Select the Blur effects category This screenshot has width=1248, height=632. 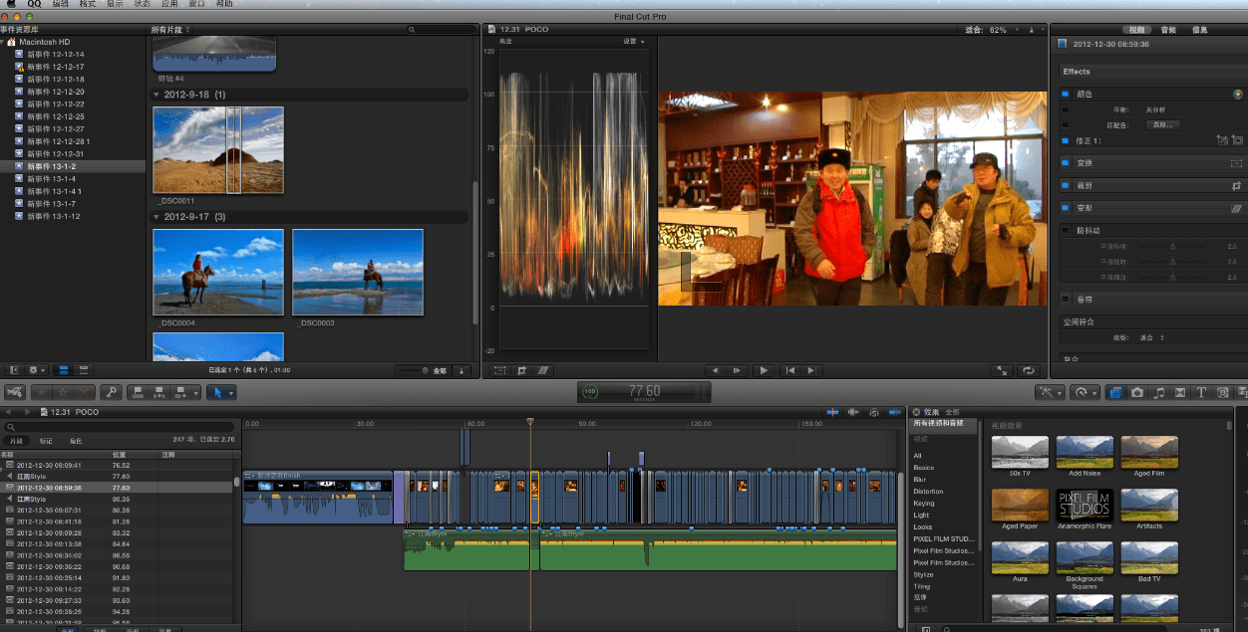click(921, 479)
